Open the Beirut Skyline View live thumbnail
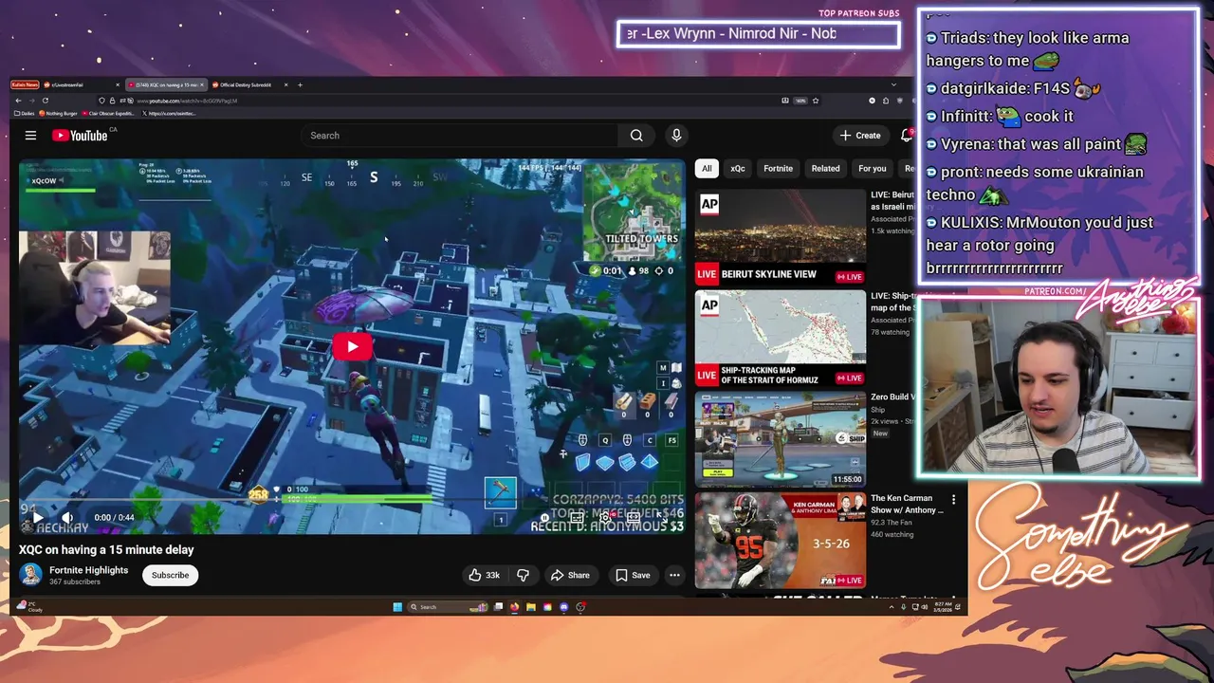The height and width of the screenshot is (683, 1214). pyautogui.click(x=781, y=237)
